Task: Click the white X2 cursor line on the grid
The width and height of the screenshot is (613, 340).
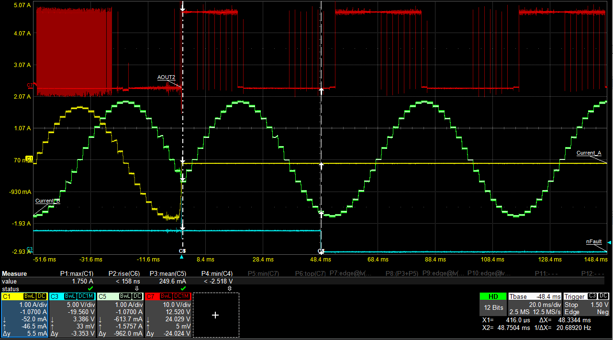Action: (x=321, y=144)
